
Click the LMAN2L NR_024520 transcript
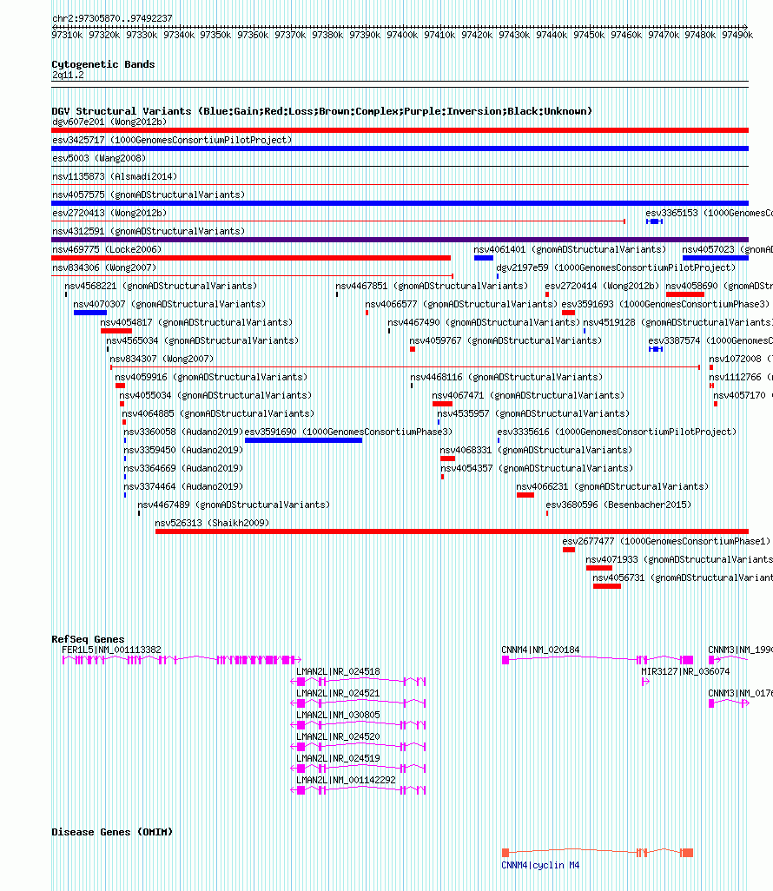click(x=358, y=746)
